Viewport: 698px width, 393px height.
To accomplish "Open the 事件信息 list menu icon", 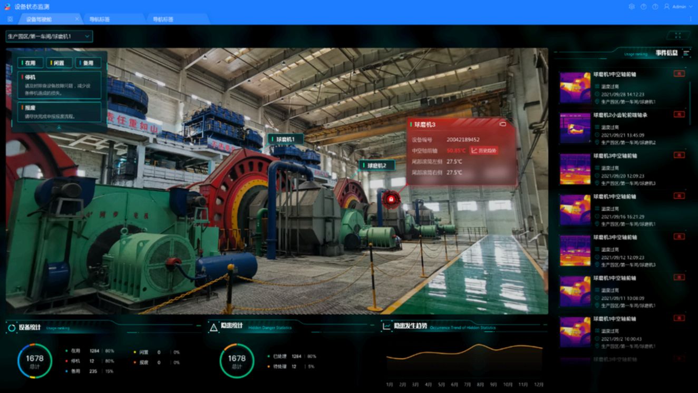I will (686, 53).
